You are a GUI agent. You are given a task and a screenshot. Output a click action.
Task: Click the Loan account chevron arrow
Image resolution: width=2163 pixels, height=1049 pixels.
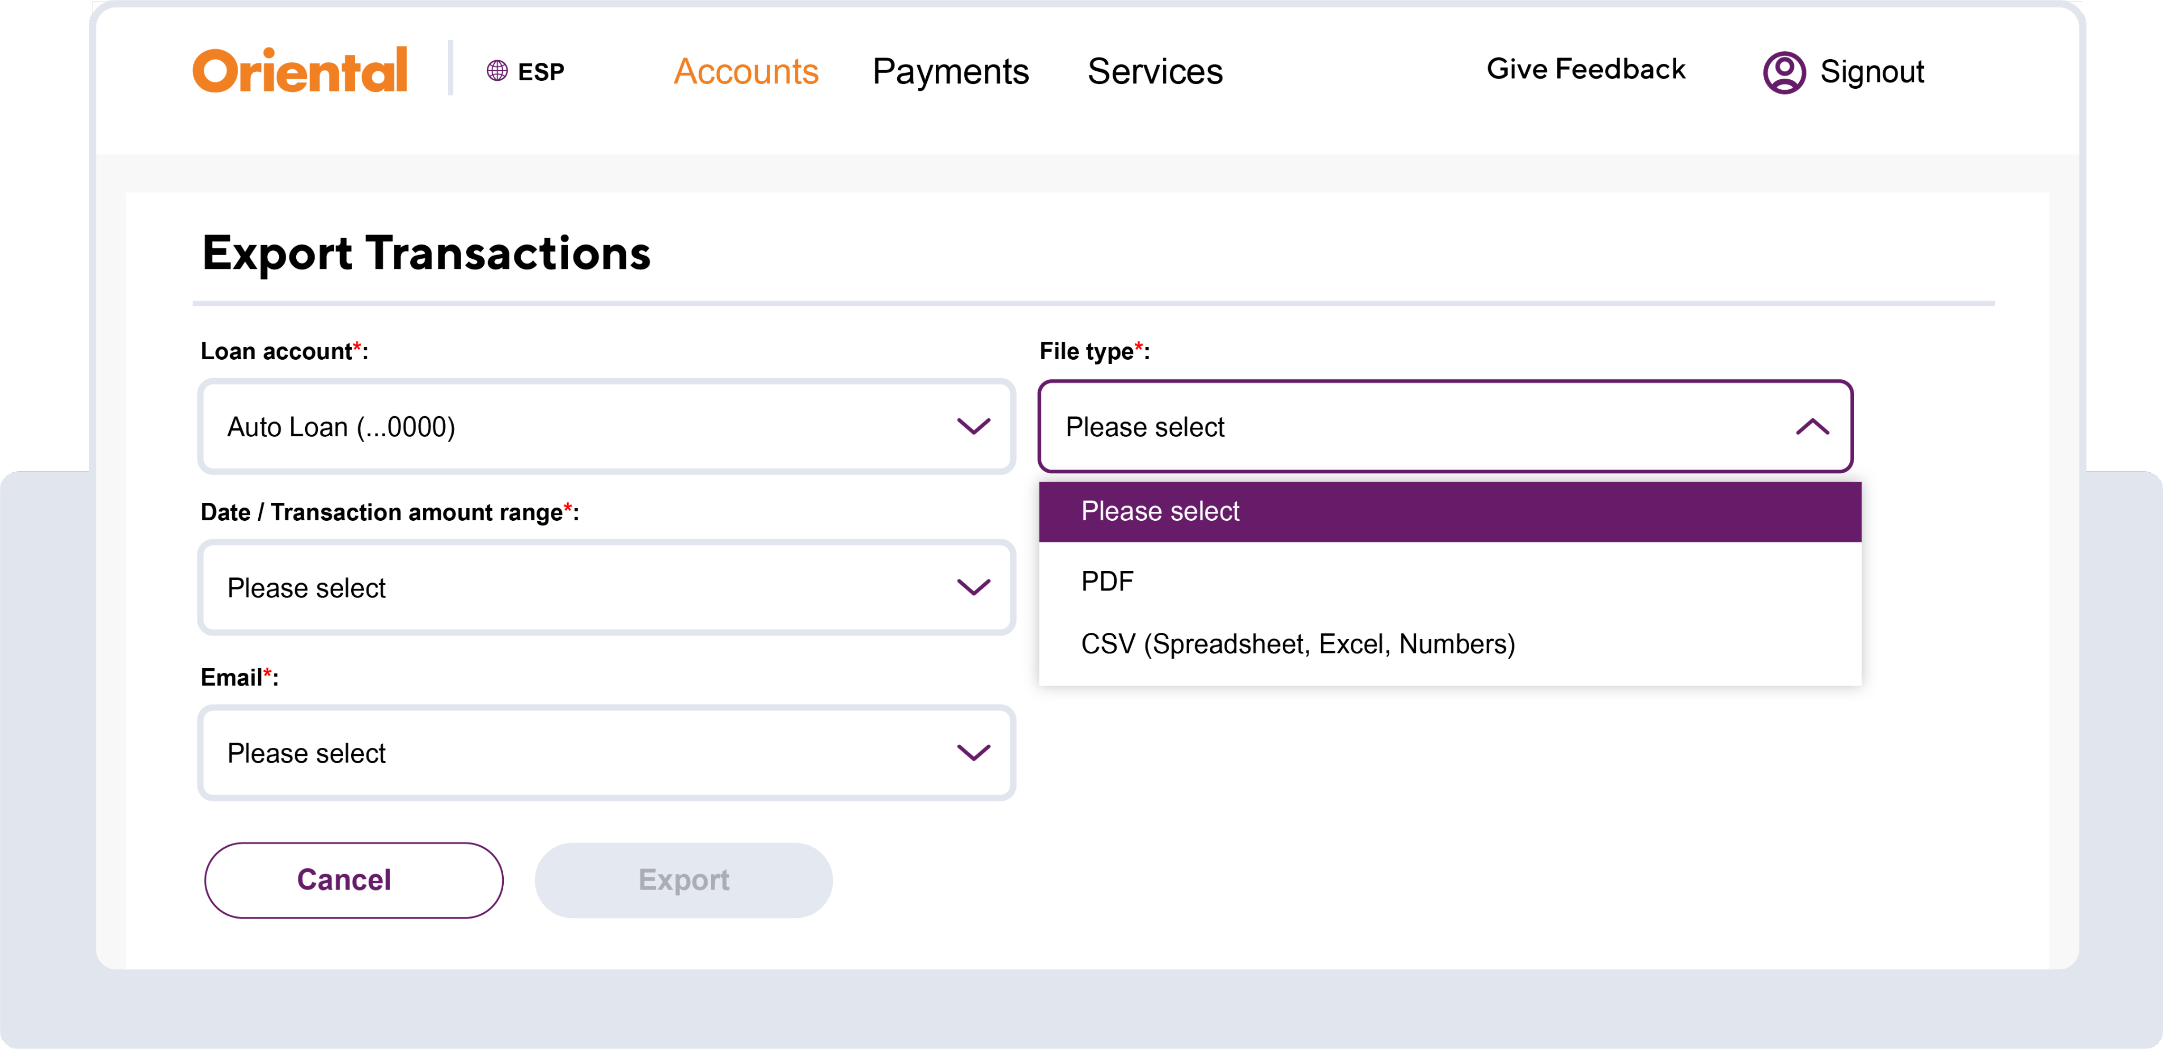pos(973,427)
